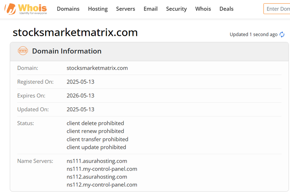Click 'client delete prohibited' status
290x193 pixels.
point(95,123)
